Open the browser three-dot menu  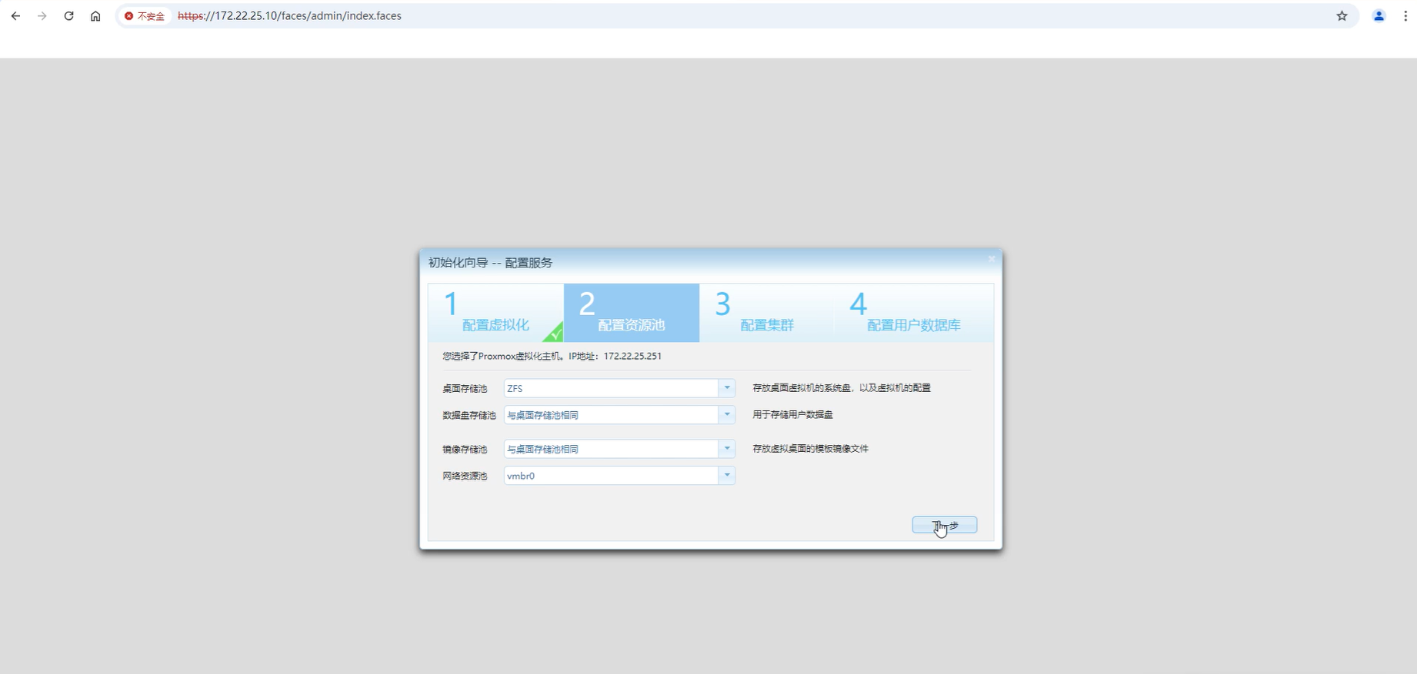click(x=1405, y=15)
